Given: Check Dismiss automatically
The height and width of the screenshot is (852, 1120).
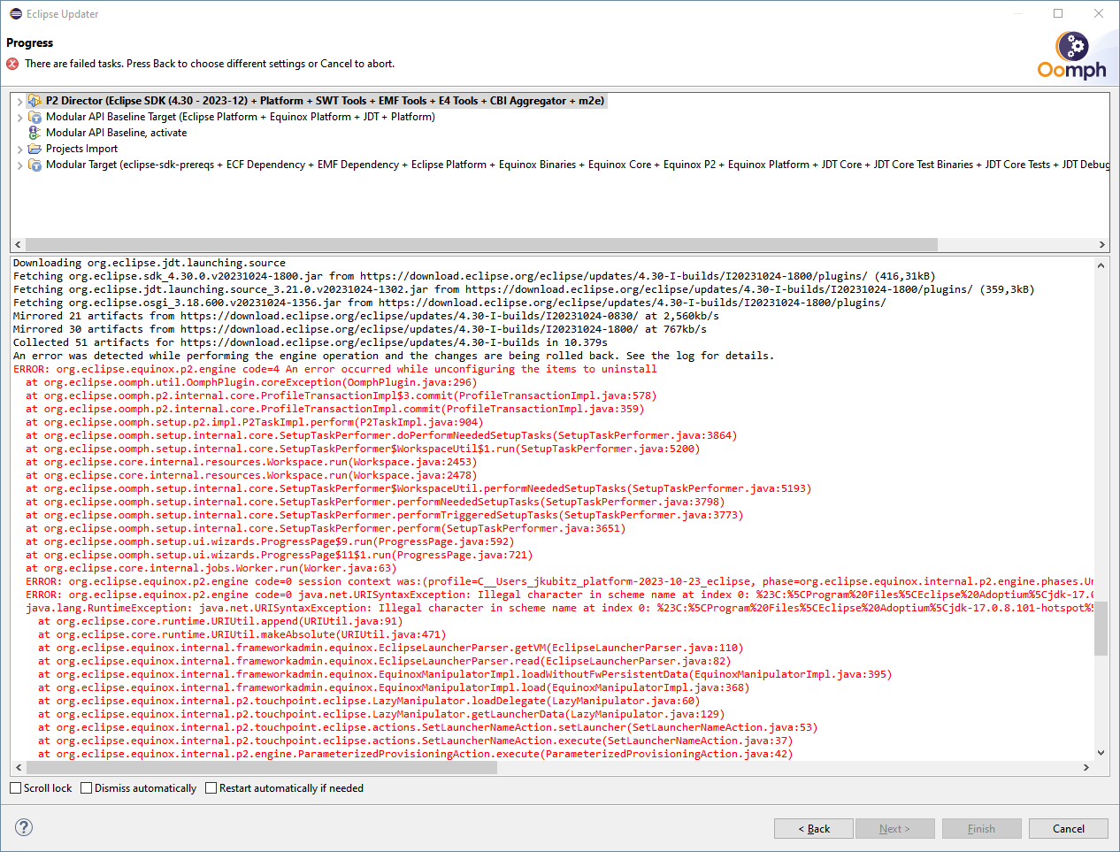Looking at the screenshot, I should (85, 787).
